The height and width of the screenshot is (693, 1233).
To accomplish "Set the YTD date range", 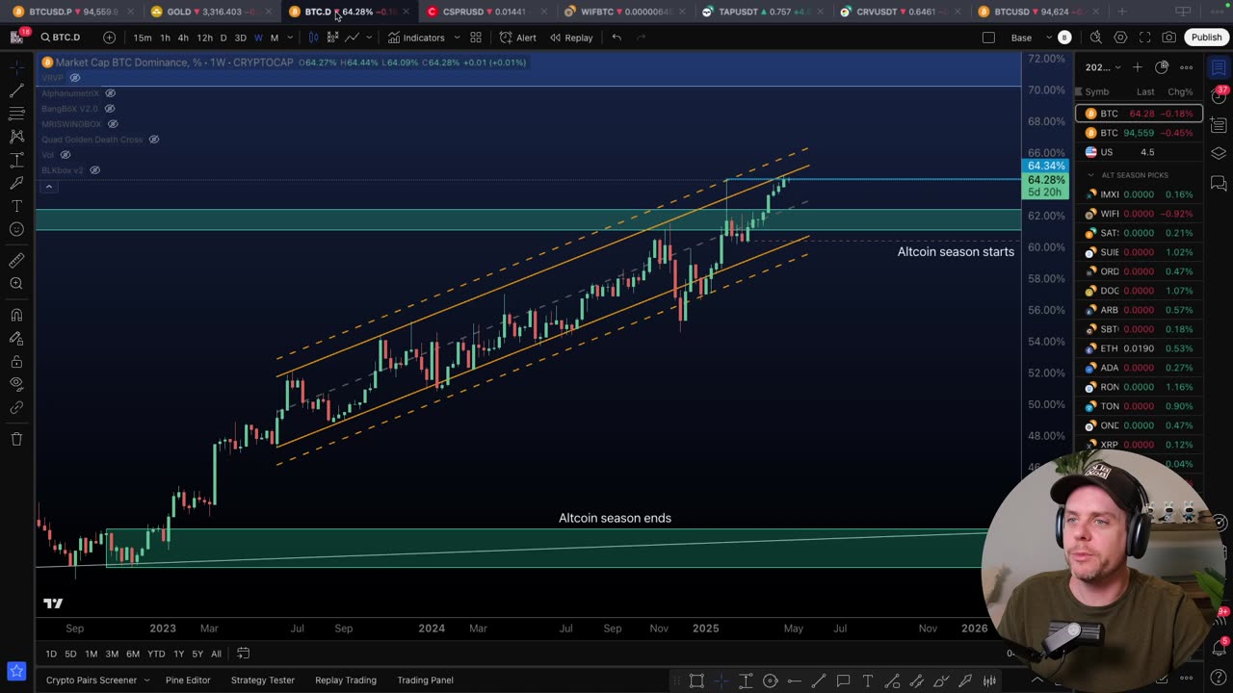I will 156,654.
